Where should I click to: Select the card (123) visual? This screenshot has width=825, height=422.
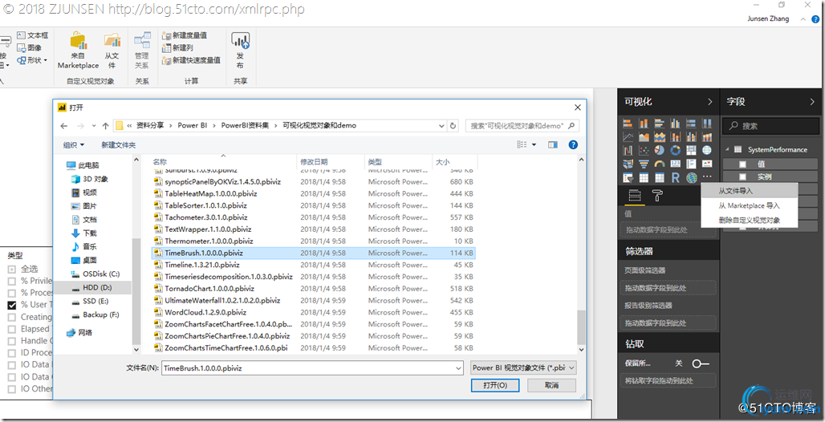tap(676, 164)
